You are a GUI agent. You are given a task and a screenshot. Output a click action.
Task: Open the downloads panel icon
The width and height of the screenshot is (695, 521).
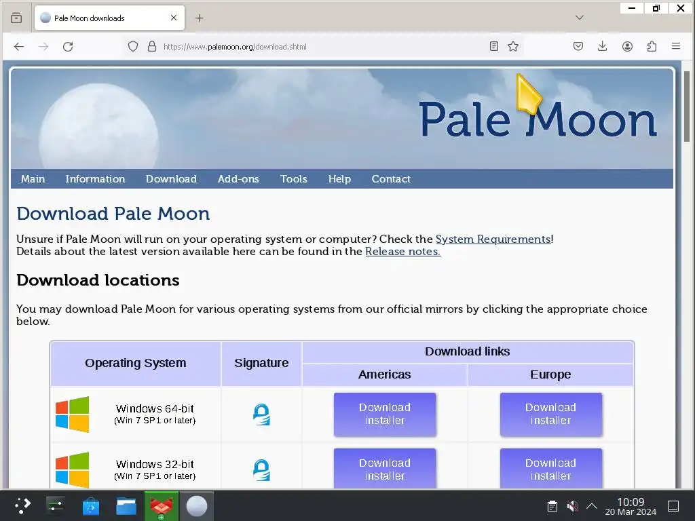tap(603, 46)
